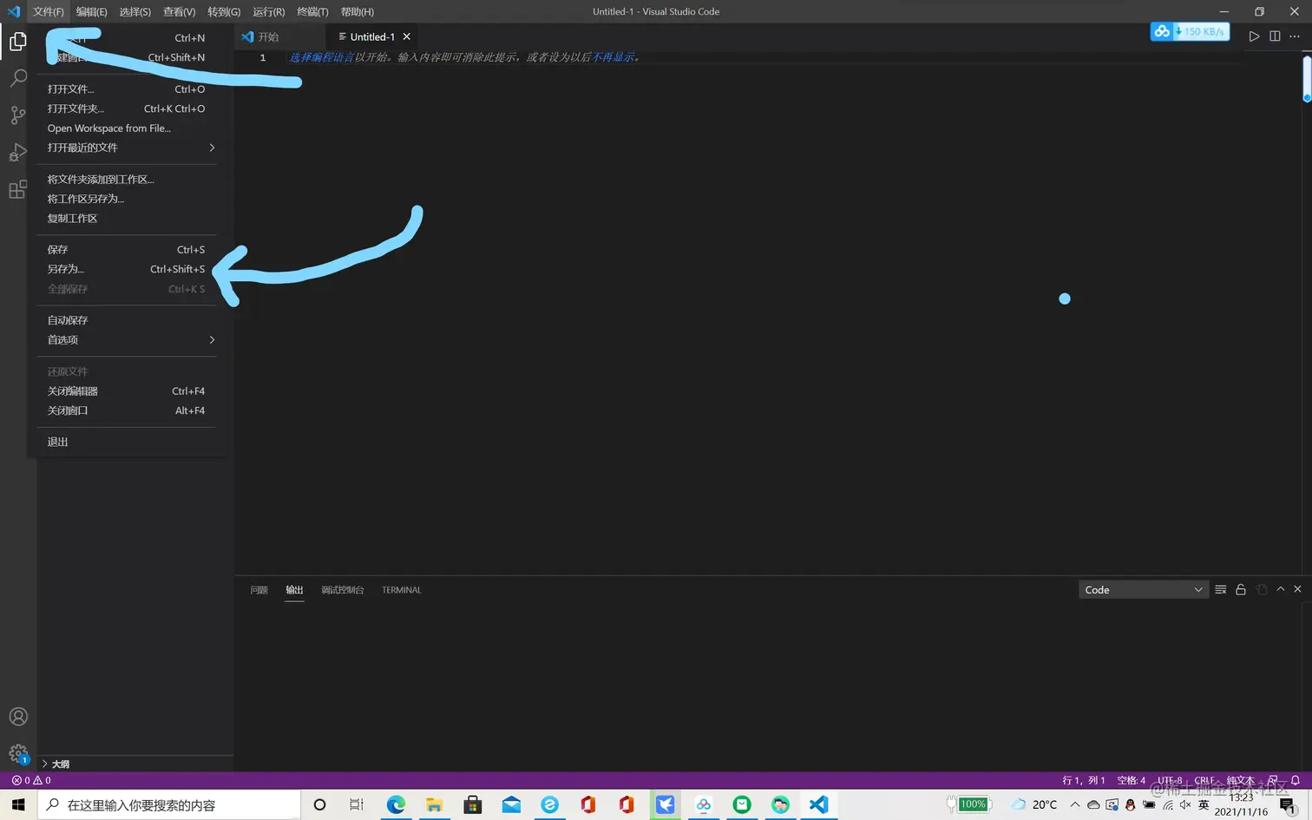This screenshot has height=820, width=1312.
Task: Open the Windows Start menu
Action: click(x=18, y=804)
